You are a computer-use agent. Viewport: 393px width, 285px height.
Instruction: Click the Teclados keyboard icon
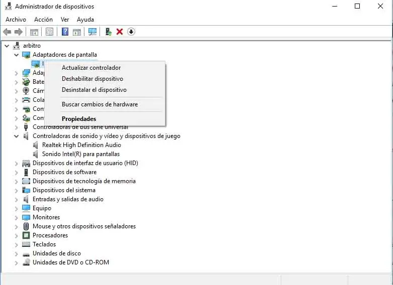click(x=26, y=244)
